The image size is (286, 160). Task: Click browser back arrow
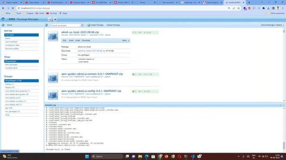3,8
